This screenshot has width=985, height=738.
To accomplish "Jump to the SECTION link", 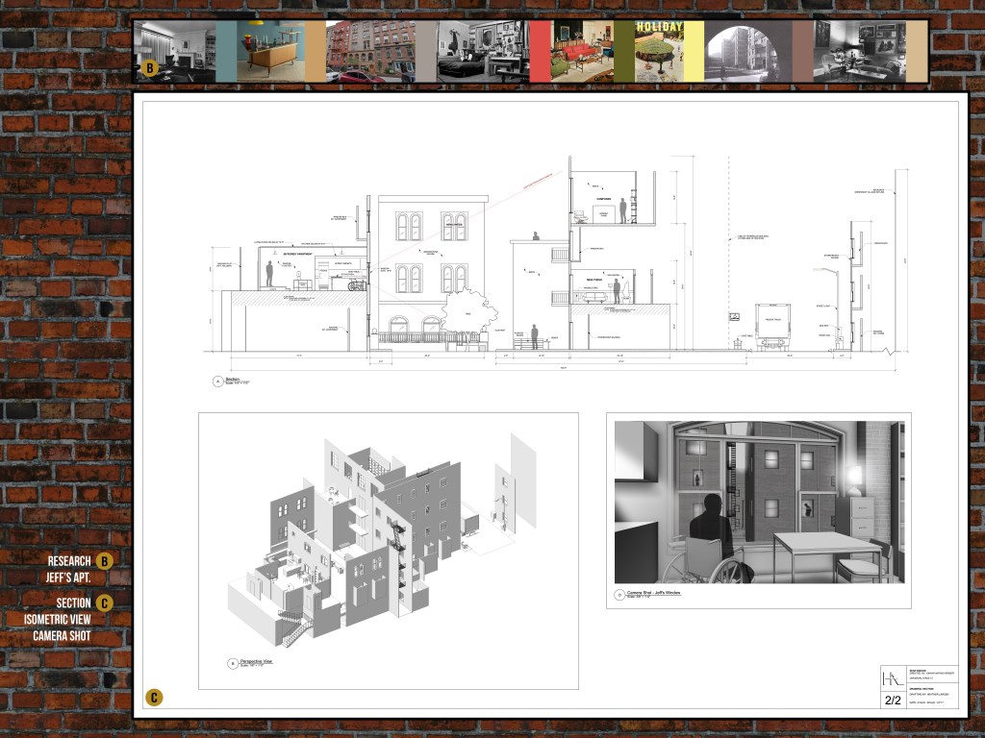I will click(x=73, y=603).
